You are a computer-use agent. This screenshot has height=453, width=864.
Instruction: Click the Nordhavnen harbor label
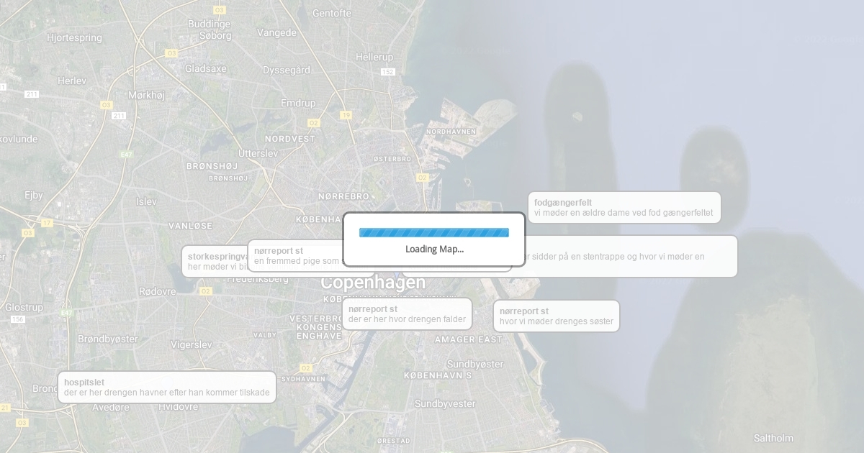click(x=451, y=132)
